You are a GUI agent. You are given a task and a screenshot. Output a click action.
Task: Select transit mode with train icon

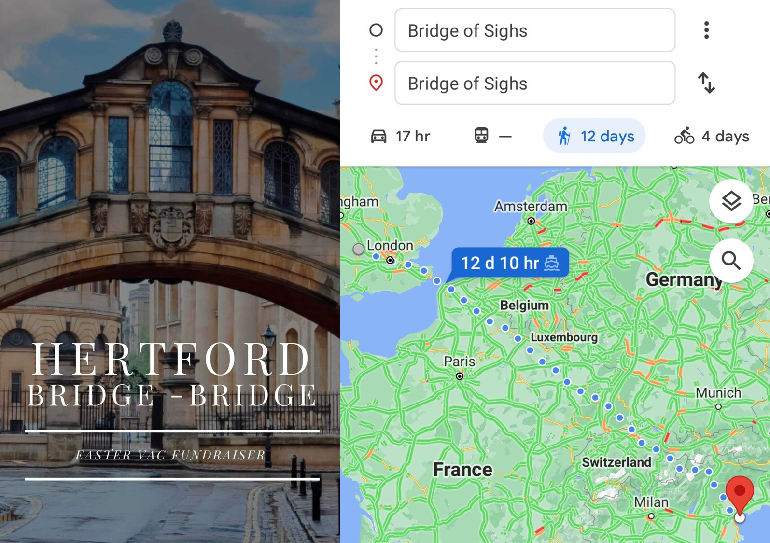point(492,136)
